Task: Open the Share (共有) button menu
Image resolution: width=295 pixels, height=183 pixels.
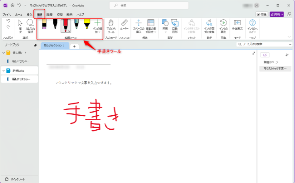Action: point(276,14)
